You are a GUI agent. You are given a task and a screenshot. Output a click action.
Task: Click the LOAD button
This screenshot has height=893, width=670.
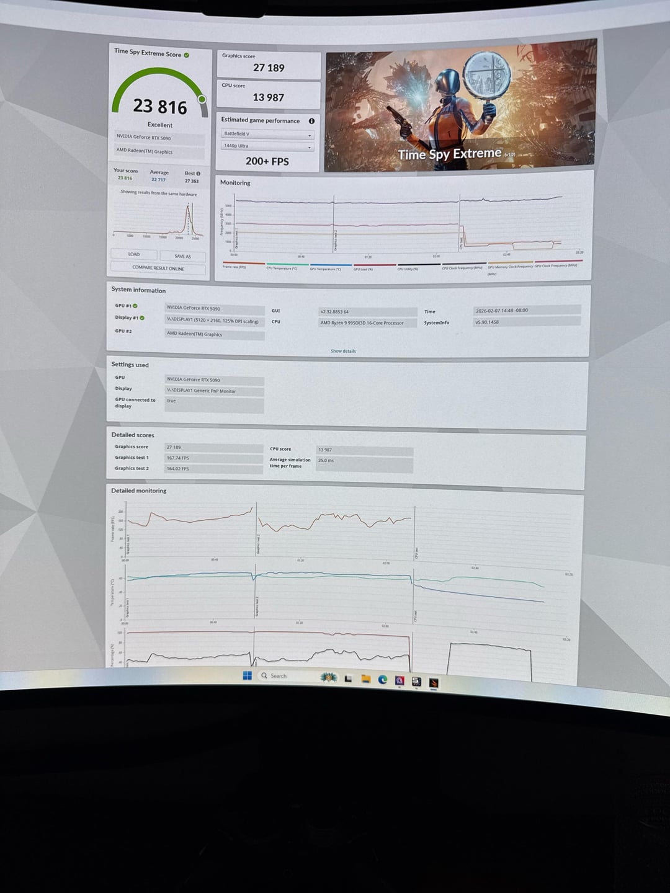pos(134,254)
